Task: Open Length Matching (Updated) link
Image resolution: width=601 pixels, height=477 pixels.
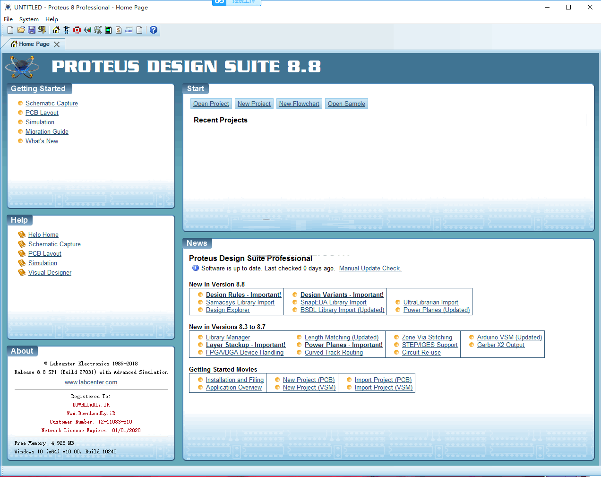Action: 342,338
